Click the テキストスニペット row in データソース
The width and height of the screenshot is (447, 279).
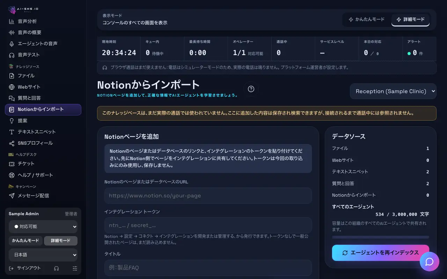[x=381, y=172]
